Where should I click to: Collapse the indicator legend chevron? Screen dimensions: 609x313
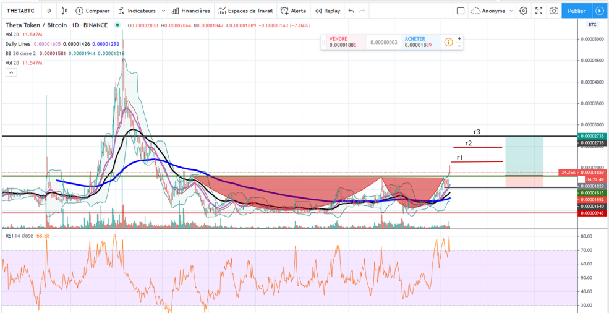click(11, 72)
